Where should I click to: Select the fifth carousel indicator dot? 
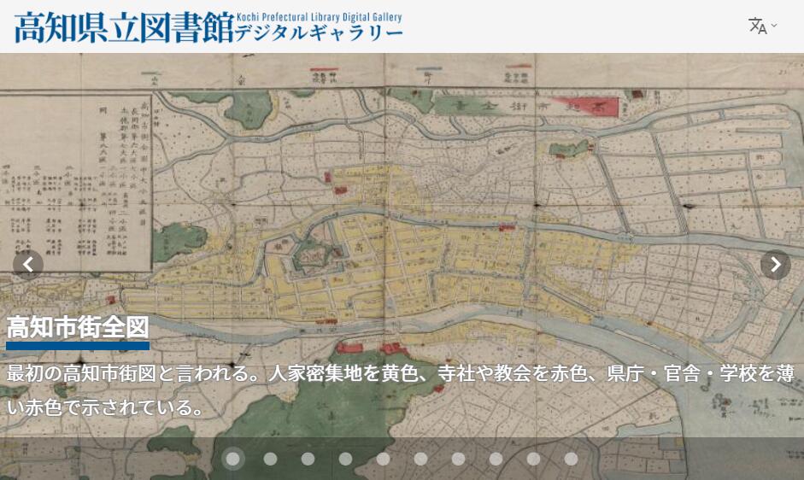tap(383, 459)
